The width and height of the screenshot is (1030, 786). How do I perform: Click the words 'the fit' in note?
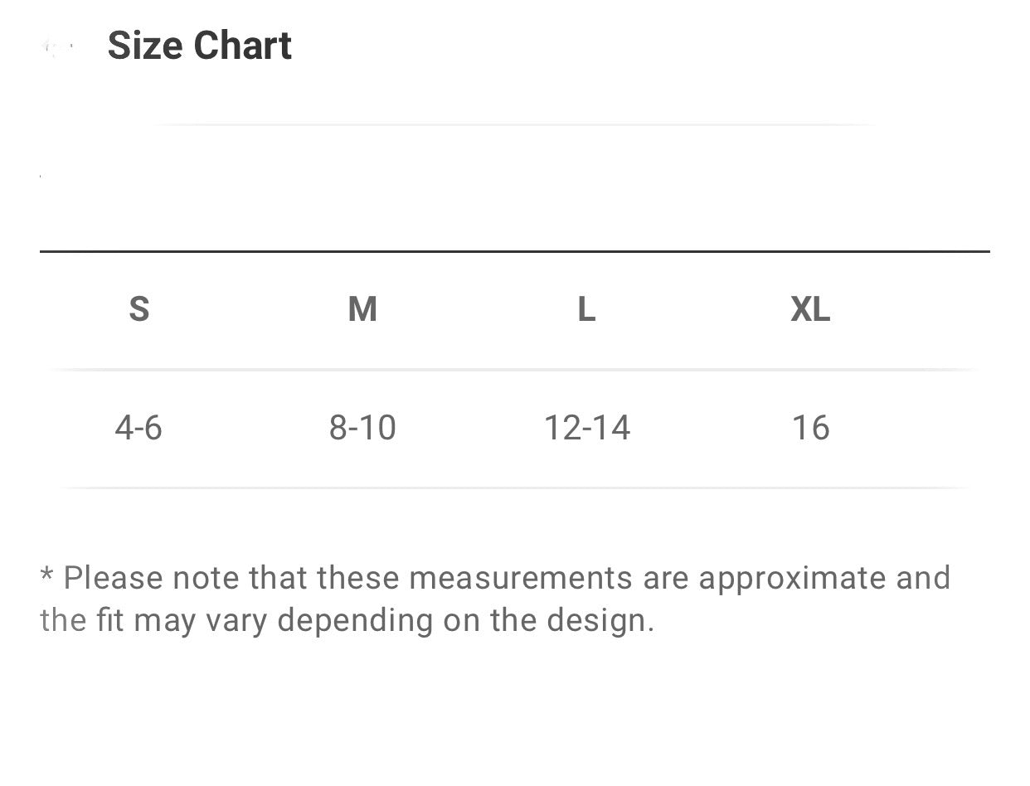(x=82, y=620)
